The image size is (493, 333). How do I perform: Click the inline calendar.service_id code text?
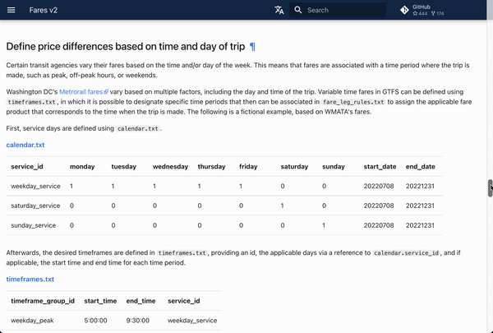tap(406, 252)
